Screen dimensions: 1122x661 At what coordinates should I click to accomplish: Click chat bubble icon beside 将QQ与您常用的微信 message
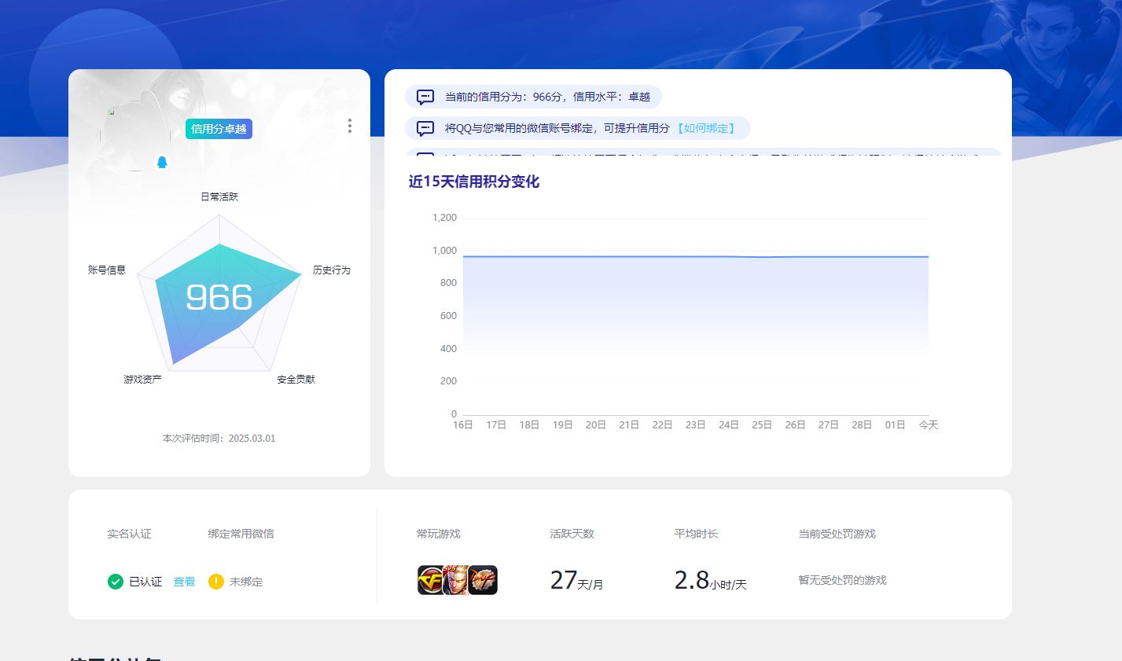pos(425,128)
